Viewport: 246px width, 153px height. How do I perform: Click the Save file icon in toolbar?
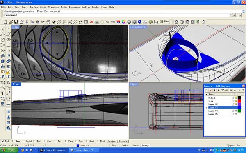[x=16, y=22]
